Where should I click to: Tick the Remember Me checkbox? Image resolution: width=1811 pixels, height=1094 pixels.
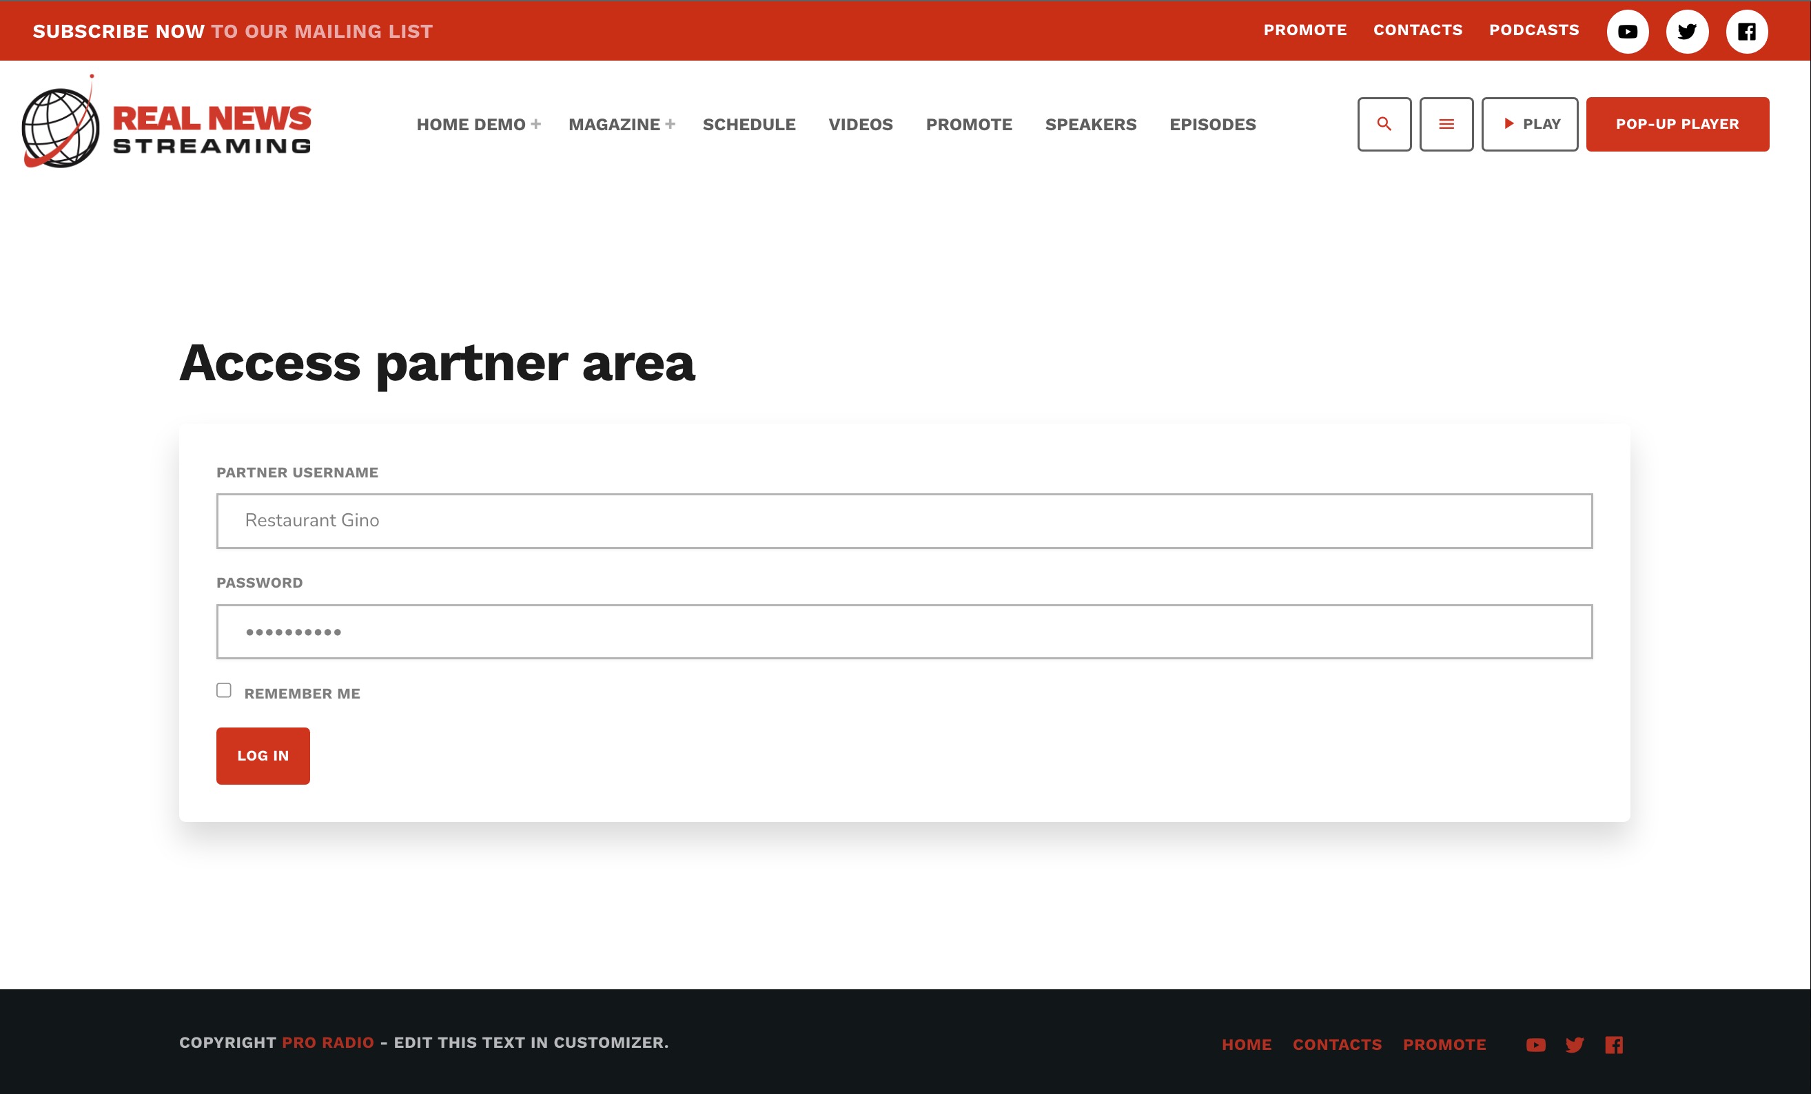[x=223, y=690]
